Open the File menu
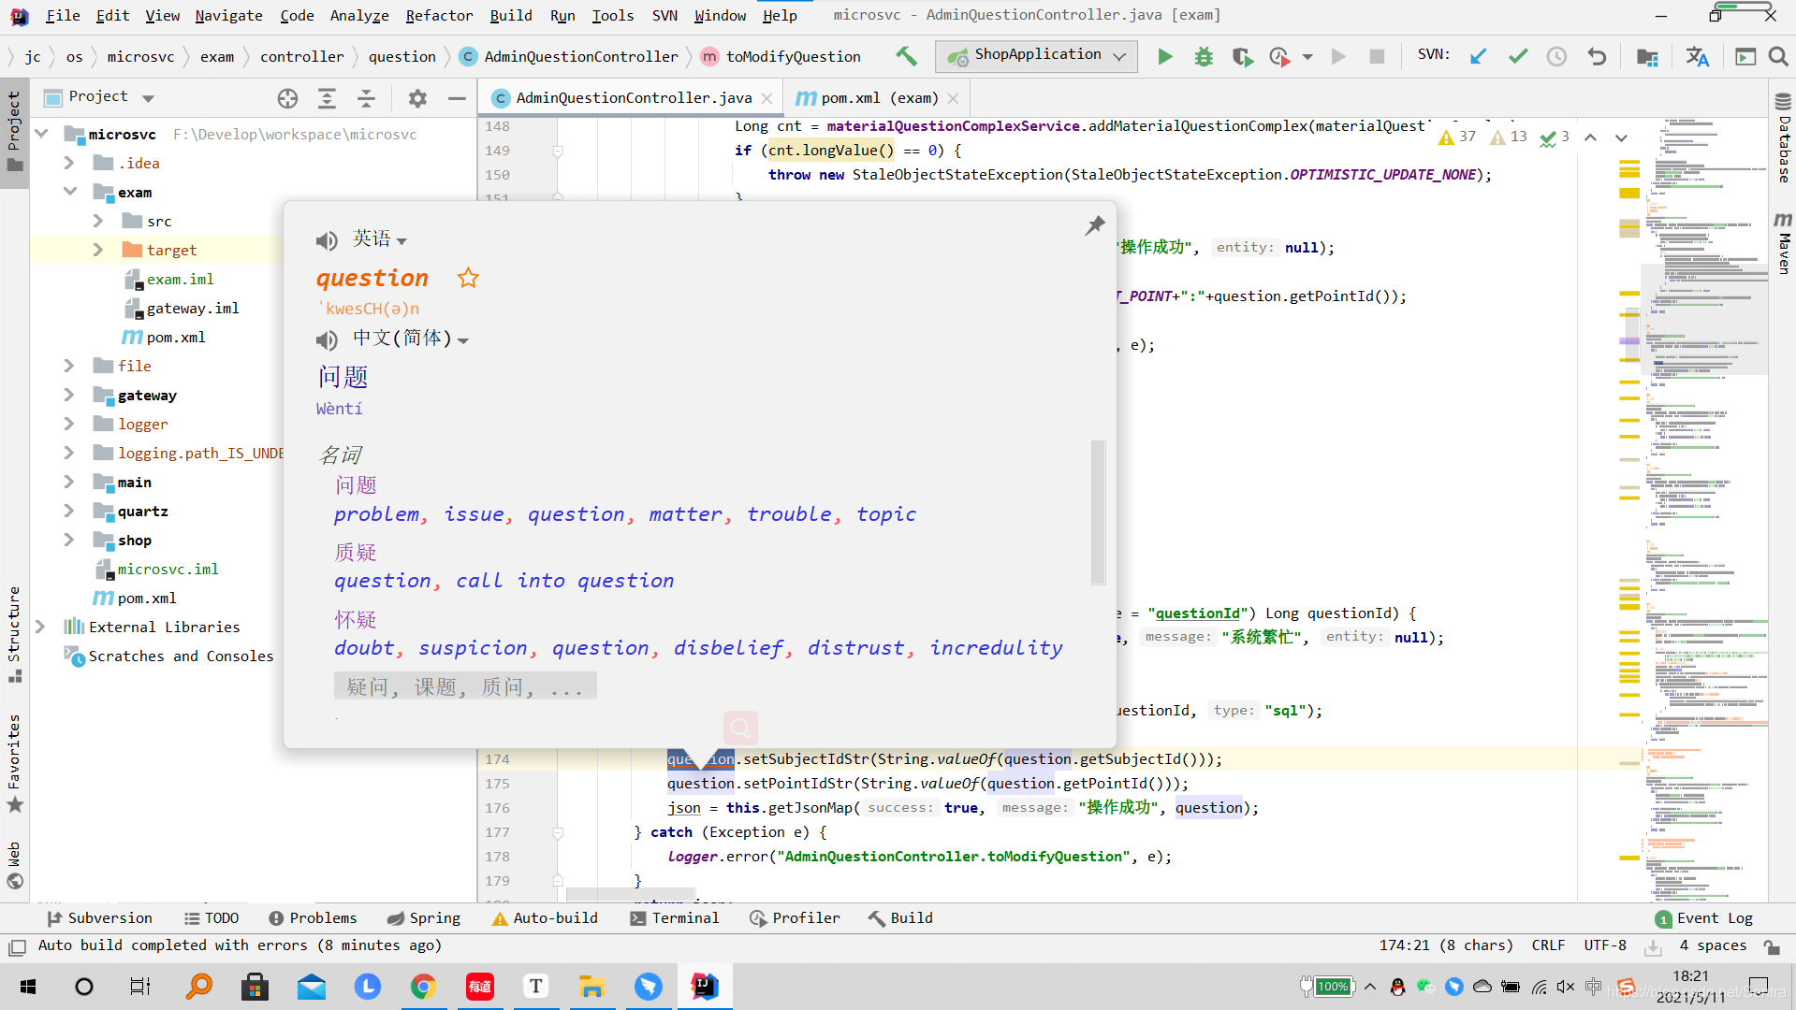The height and width of the screenshot is (1010, 1796). pos(63,15)
